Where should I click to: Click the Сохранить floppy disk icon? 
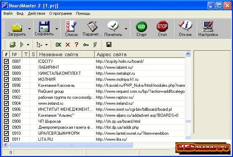[44, 26]
